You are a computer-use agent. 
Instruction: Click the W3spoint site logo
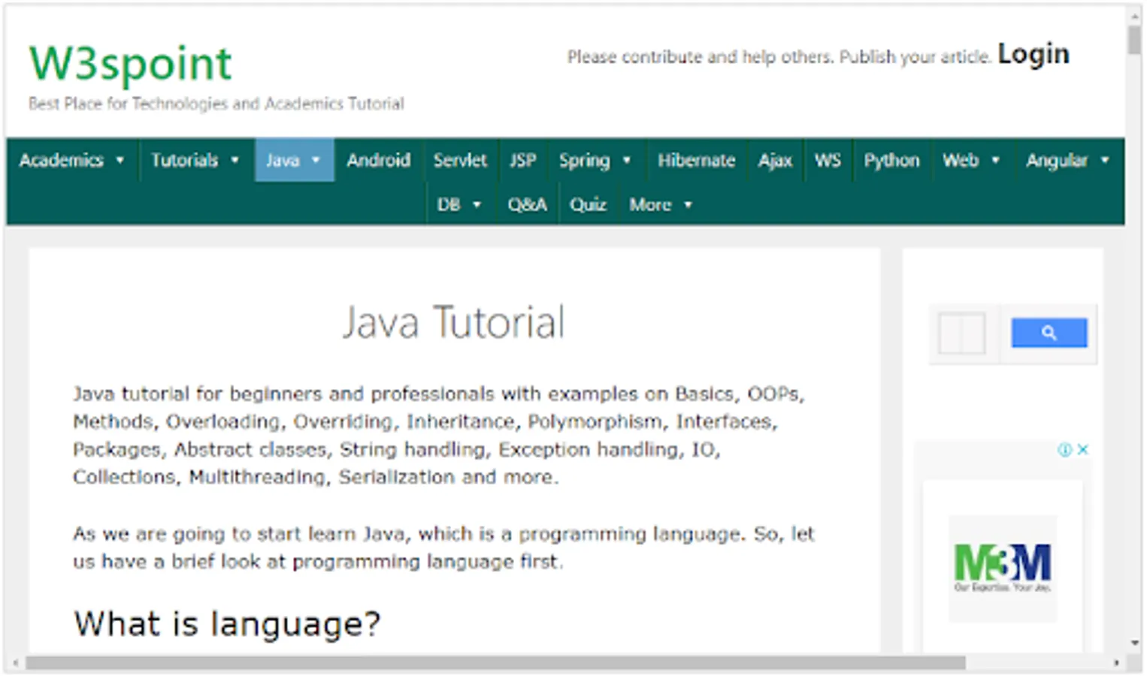pyautogui.click(x=130, y=64)
